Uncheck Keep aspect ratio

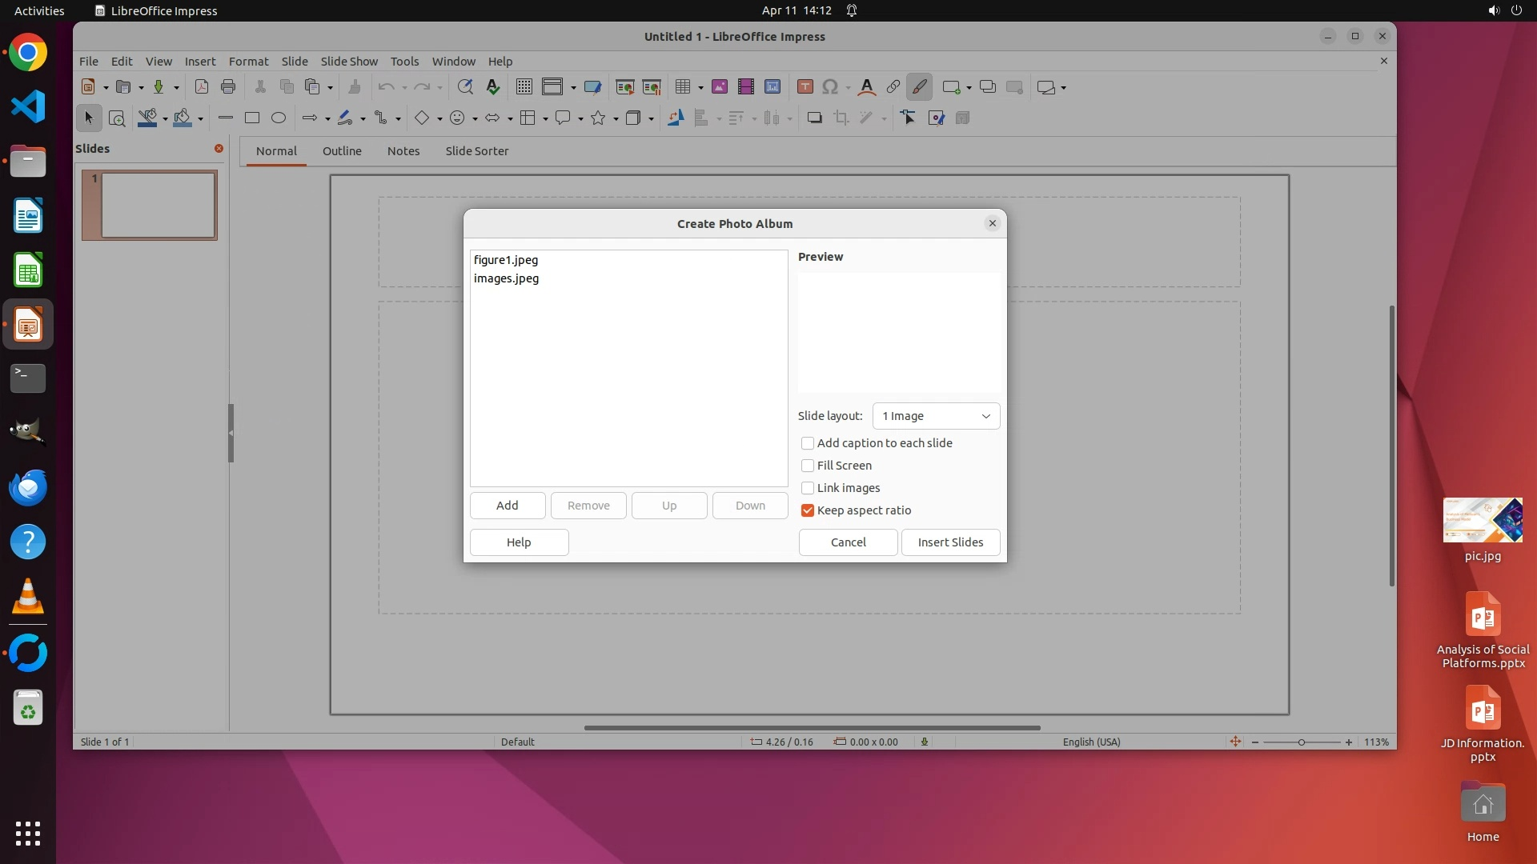click(808, 510)
